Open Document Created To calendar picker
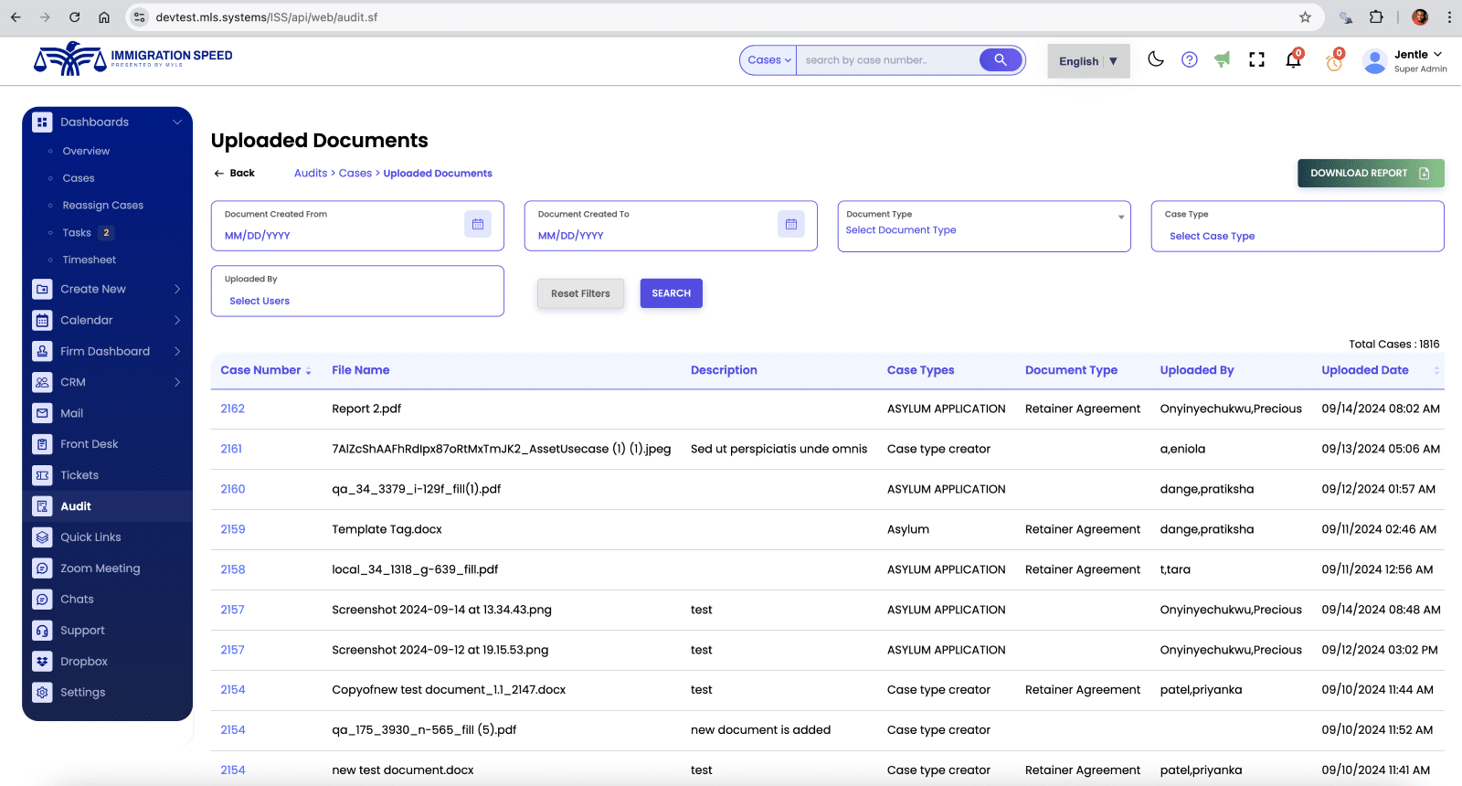 [x=791, y=224]
